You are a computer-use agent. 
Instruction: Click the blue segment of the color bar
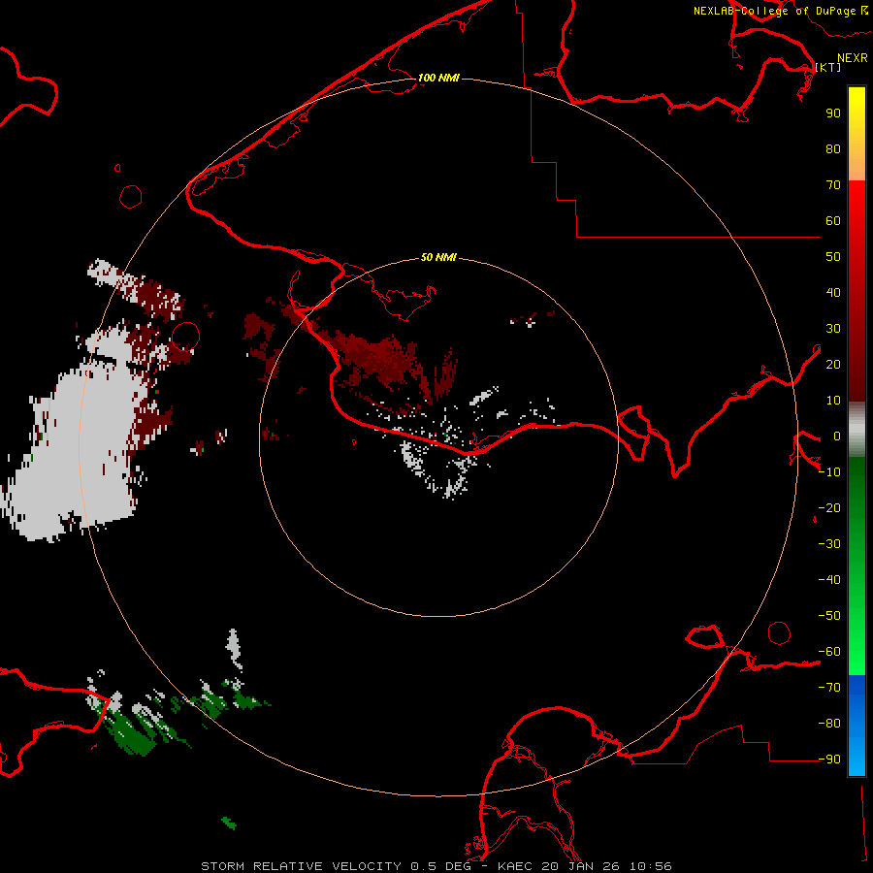857,725
